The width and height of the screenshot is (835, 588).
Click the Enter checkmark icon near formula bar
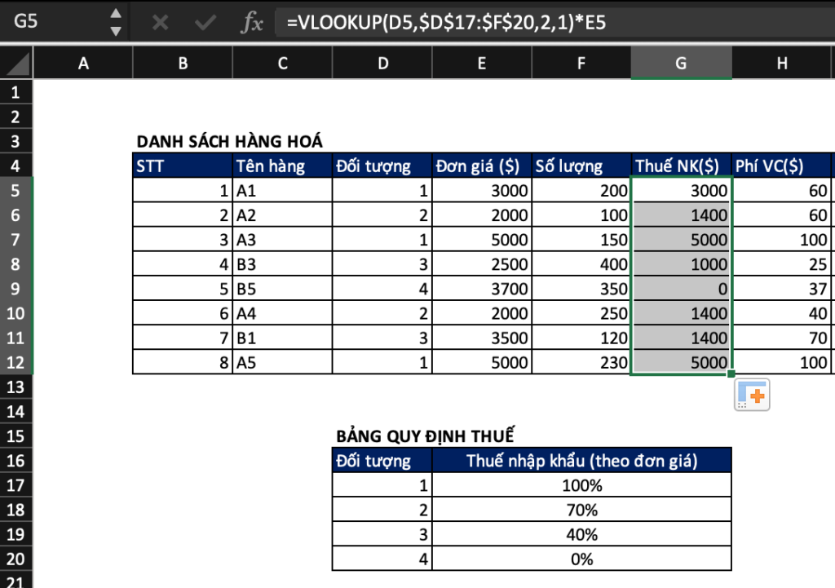pyautogui.click(x=204, y=24)
